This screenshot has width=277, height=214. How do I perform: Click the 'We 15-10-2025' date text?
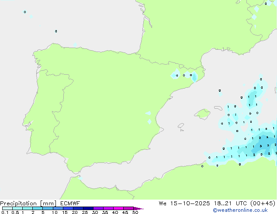[x=184, y=204]
